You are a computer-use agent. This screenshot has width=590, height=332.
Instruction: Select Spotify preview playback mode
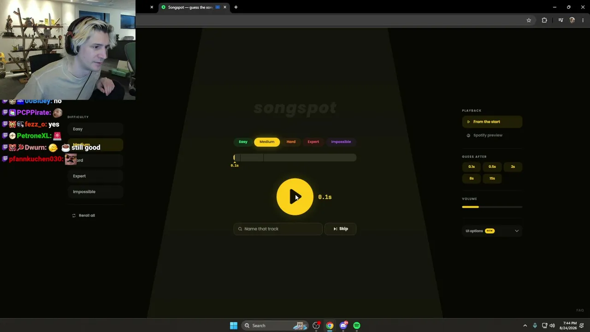pyautogui.click(x=492, y=135)
